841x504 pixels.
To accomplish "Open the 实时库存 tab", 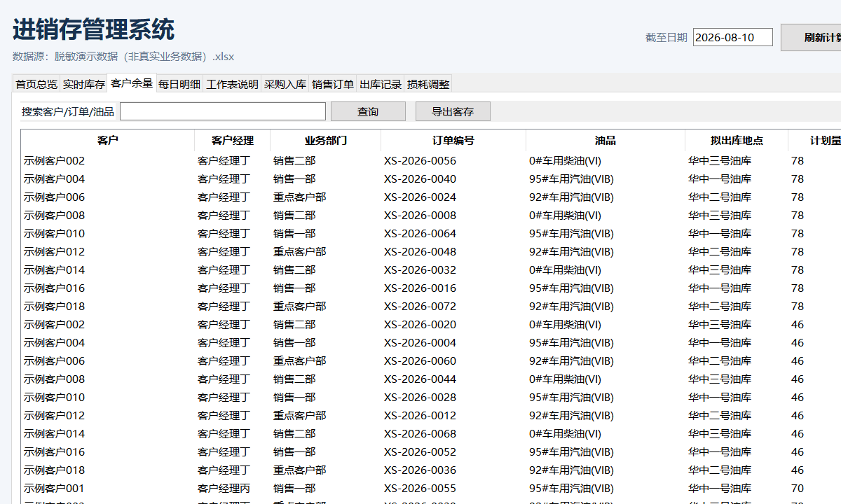I will tap(83, 84).
